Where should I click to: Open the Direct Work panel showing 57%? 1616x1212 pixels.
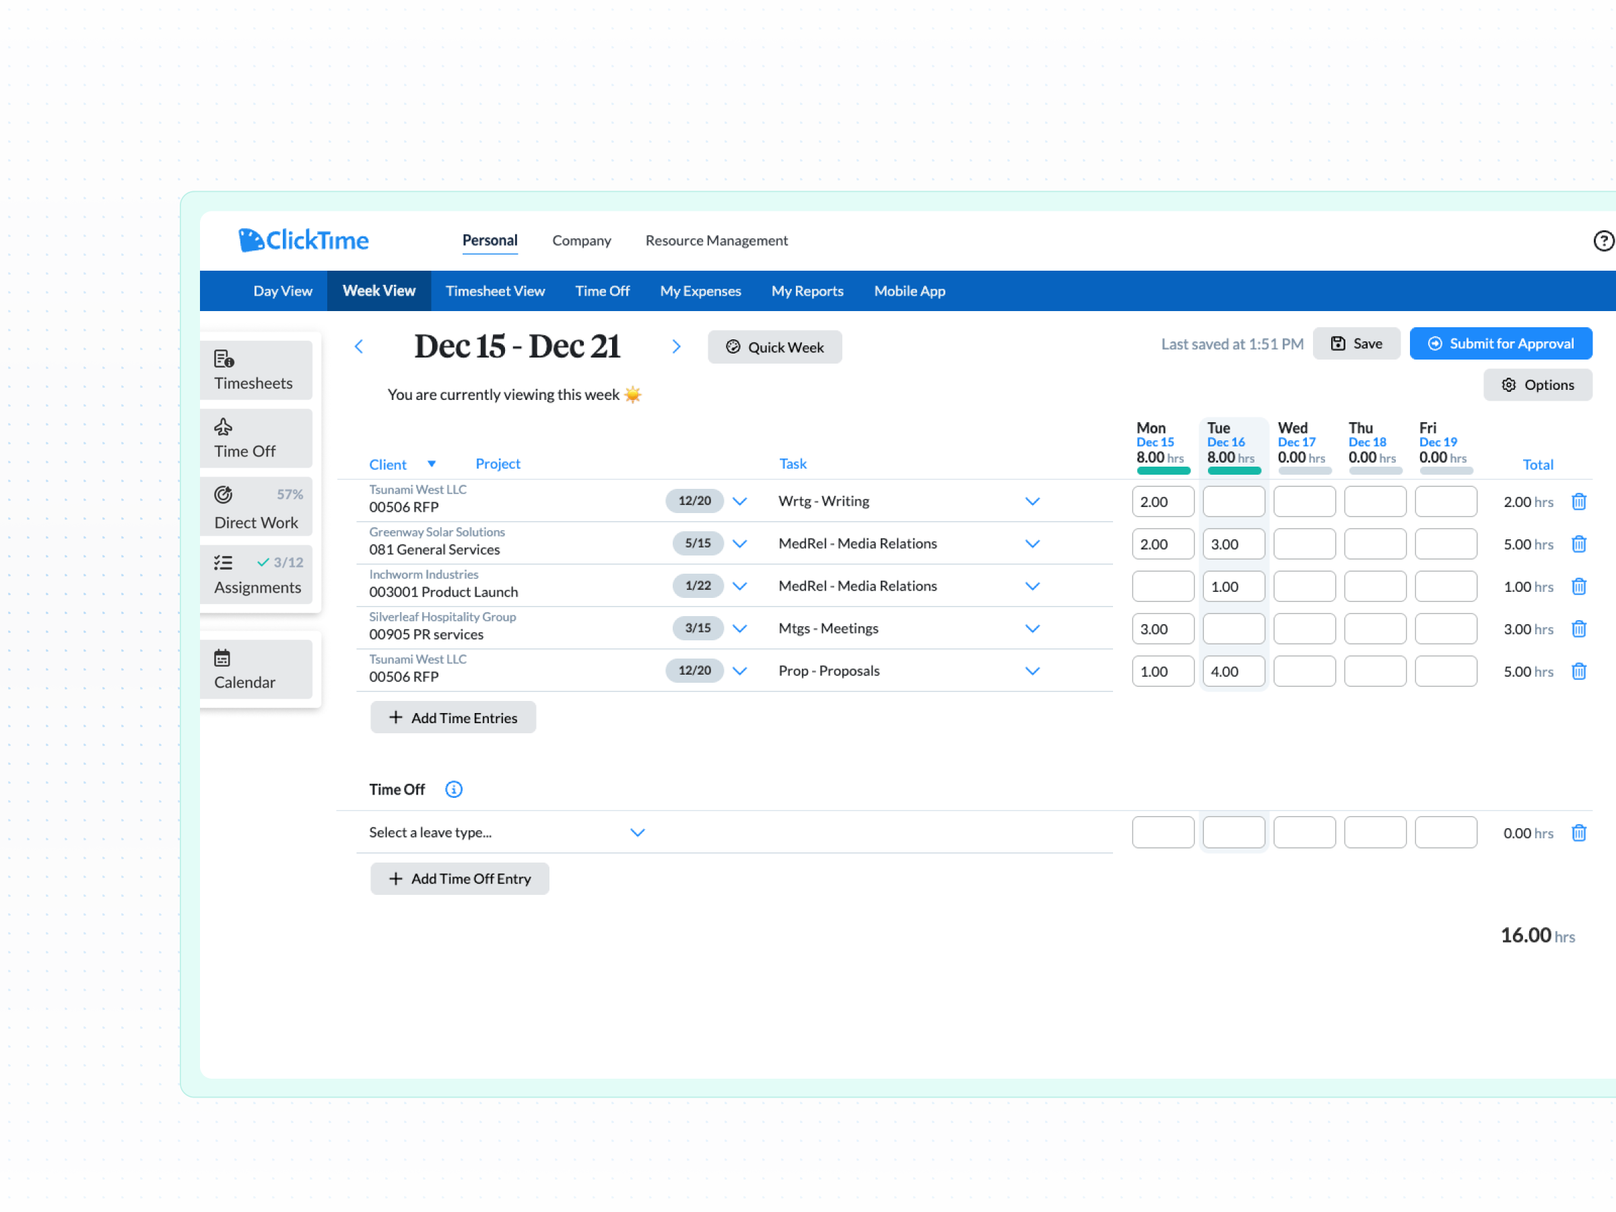256,506
